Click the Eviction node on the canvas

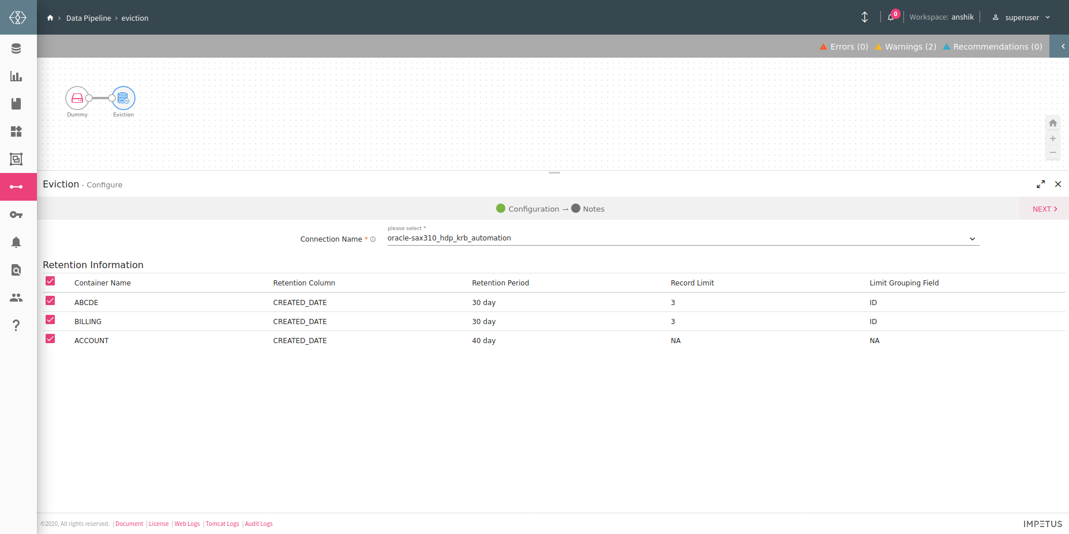(123, 99)
